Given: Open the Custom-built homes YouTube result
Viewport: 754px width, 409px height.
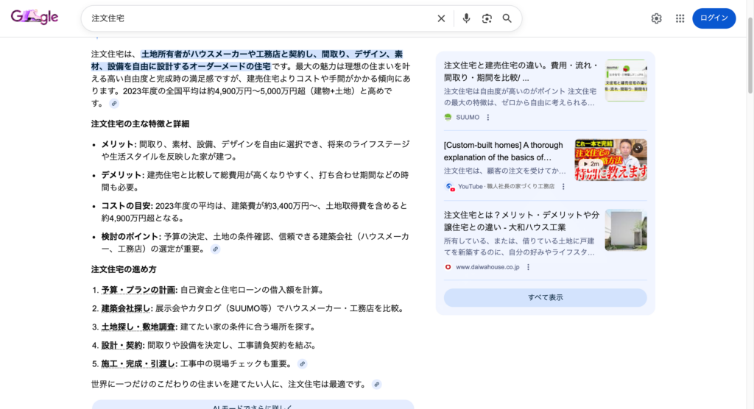Looking at the screenshot, I should [x=504, y=151].
